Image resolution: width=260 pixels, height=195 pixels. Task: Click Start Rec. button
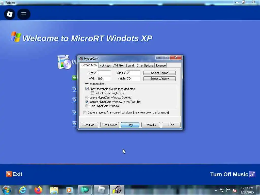[x=89, y=125]
